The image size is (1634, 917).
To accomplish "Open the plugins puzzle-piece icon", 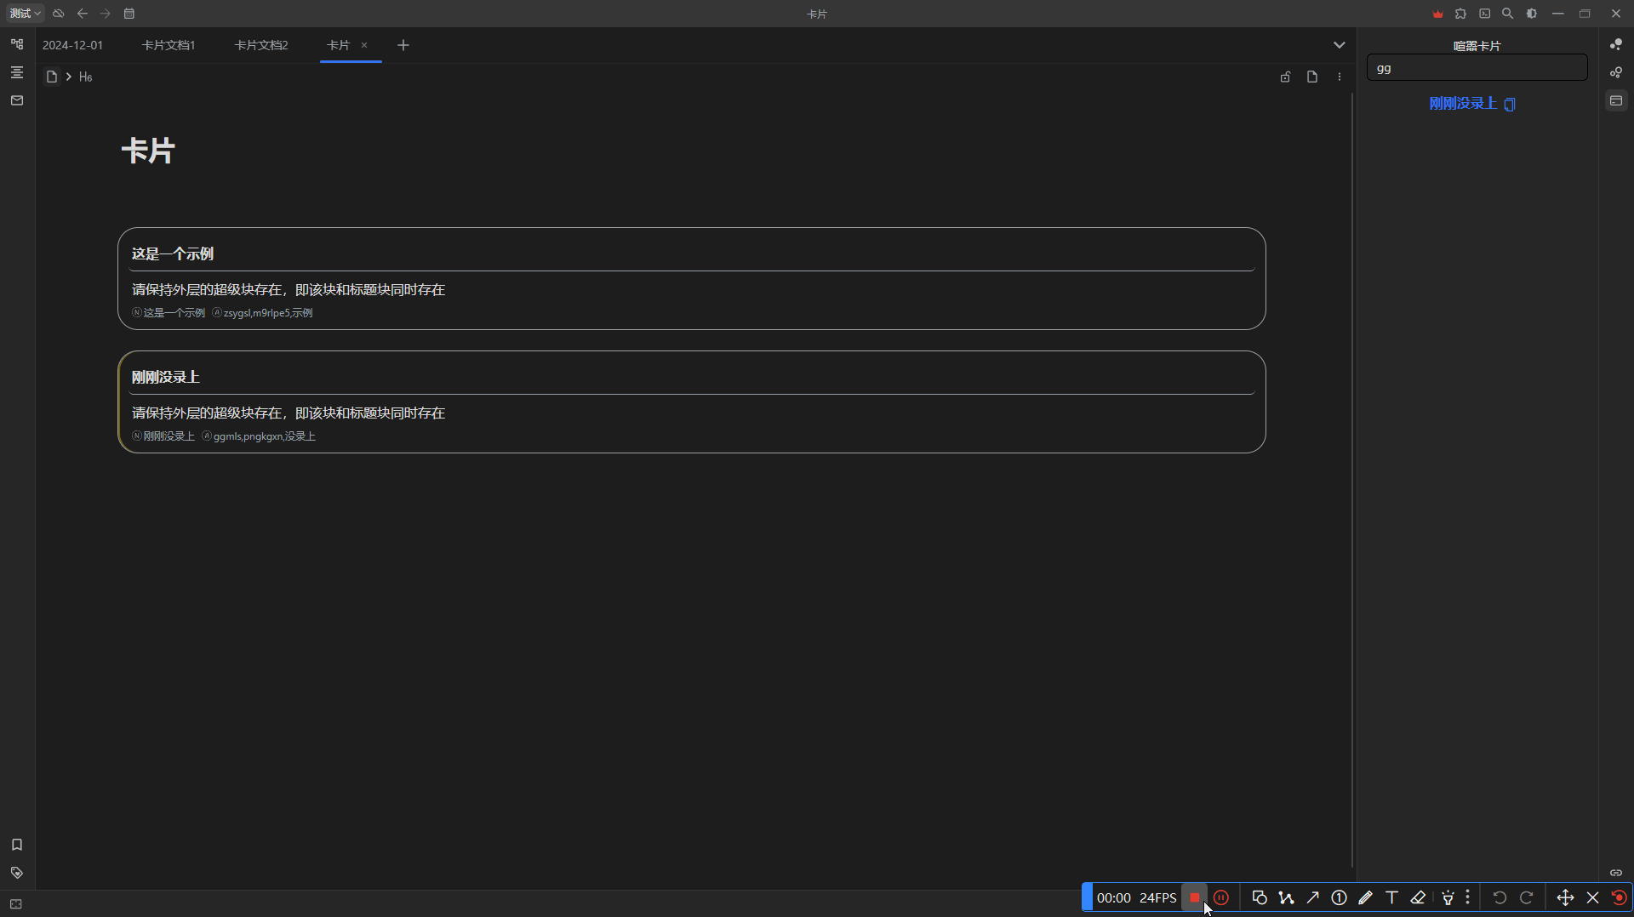I will (1461, 14).
